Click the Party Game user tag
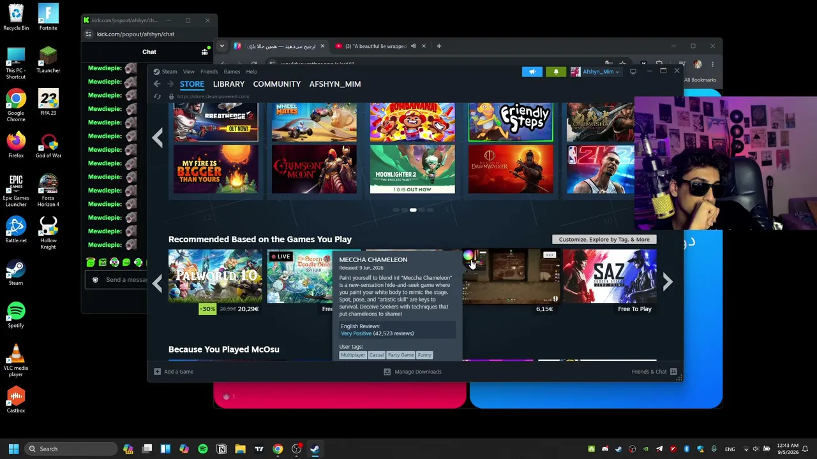 [x=401, y=355]
